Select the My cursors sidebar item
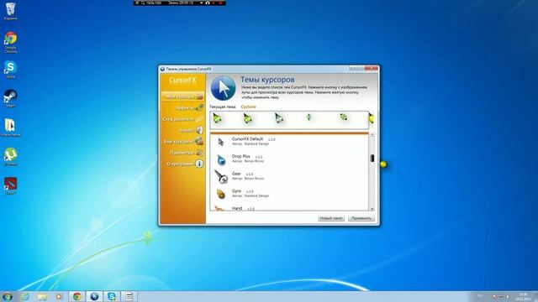The image size is (538, 302). pos(182,97)
